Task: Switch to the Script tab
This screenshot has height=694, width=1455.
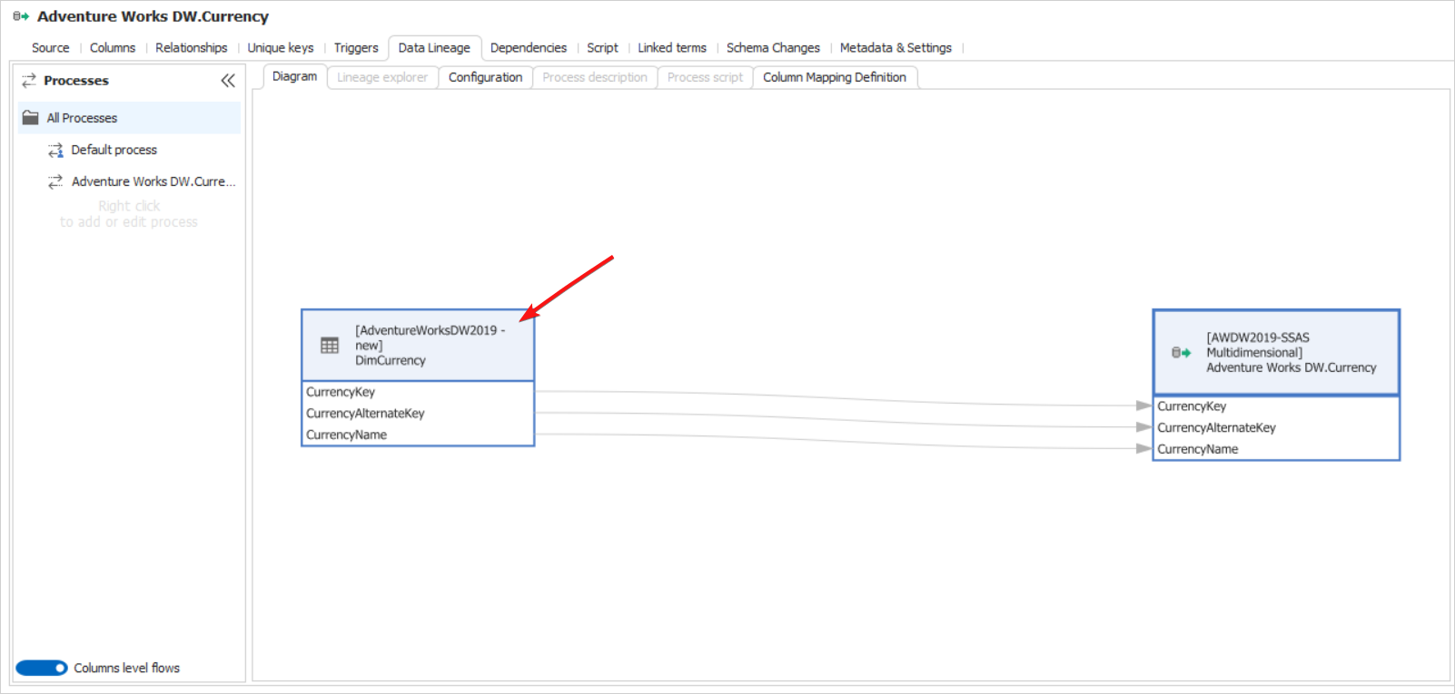Action: [602, 47]
